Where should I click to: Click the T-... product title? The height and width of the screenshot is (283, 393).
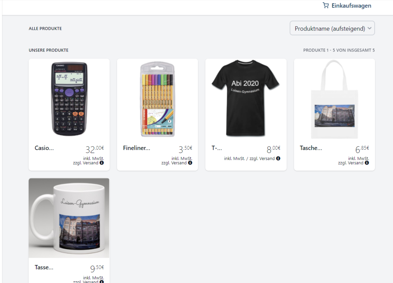coord(217,148)
